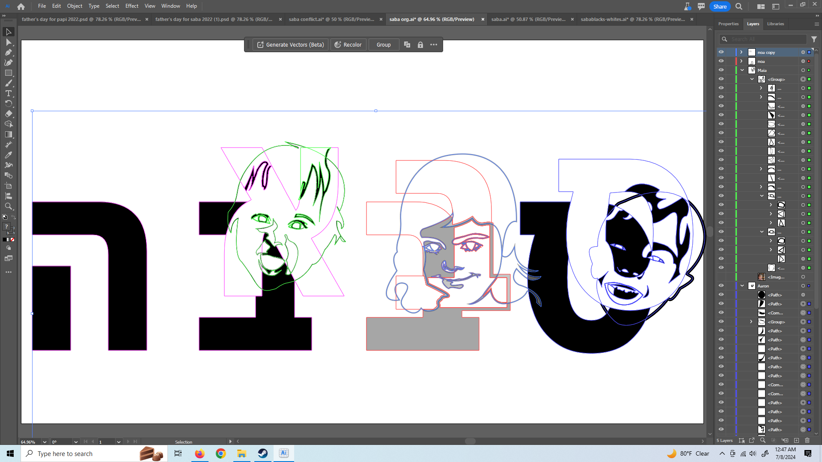The image size is (822, 462).
Task: Click the Layers search input field
Action: point(763,39)
